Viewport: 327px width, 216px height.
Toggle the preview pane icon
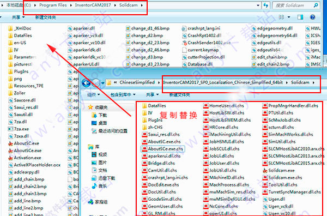tap(300, 17)
